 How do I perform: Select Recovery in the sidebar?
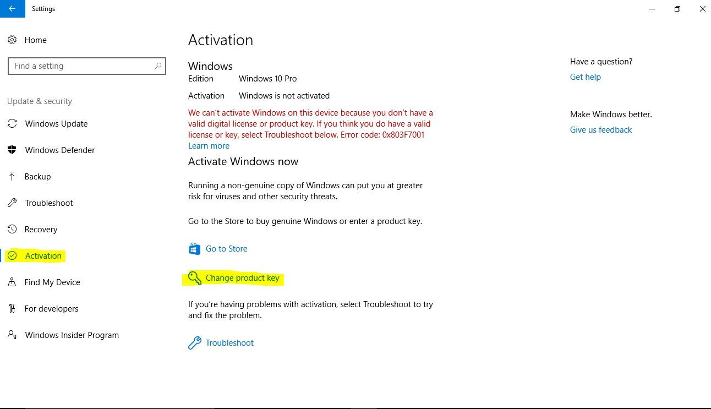coord(41,230)
